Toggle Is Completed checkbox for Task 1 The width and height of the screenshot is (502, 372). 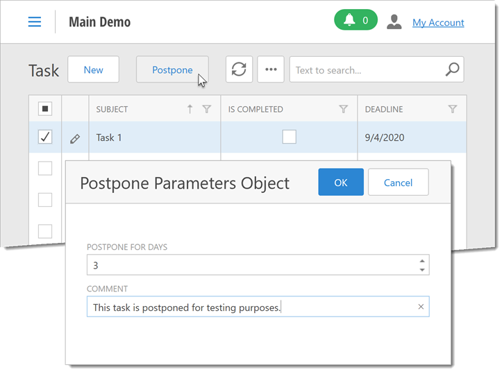click(289, 137)
